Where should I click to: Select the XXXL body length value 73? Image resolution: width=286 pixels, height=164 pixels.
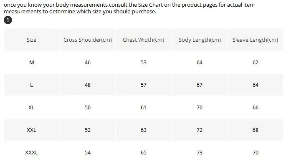coord(200,152)
